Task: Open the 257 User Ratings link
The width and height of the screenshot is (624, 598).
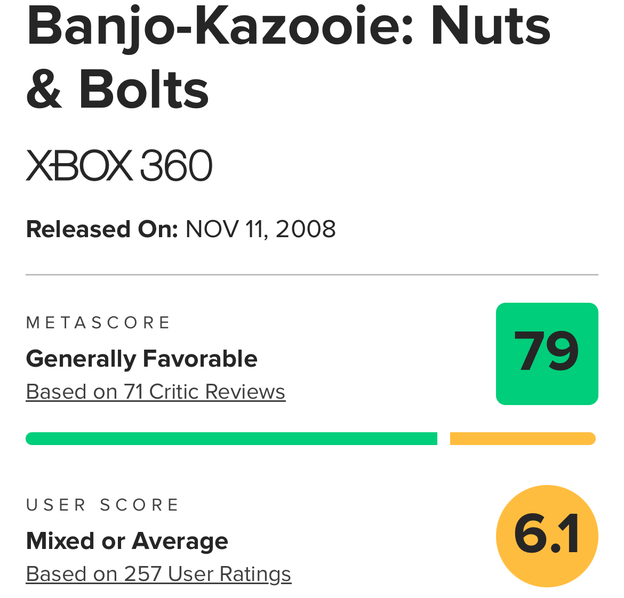Action: [158, 573]
